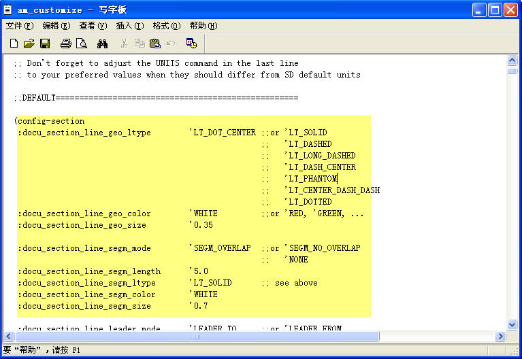This screenshot has height=359, width=522.
Task: Click the Copy icon in toolbar
Action: tap(140, 44)
